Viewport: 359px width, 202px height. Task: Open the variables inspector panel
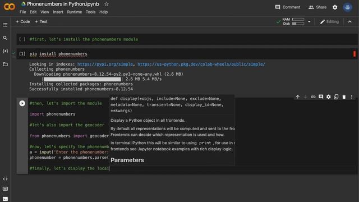coord(5,51)
